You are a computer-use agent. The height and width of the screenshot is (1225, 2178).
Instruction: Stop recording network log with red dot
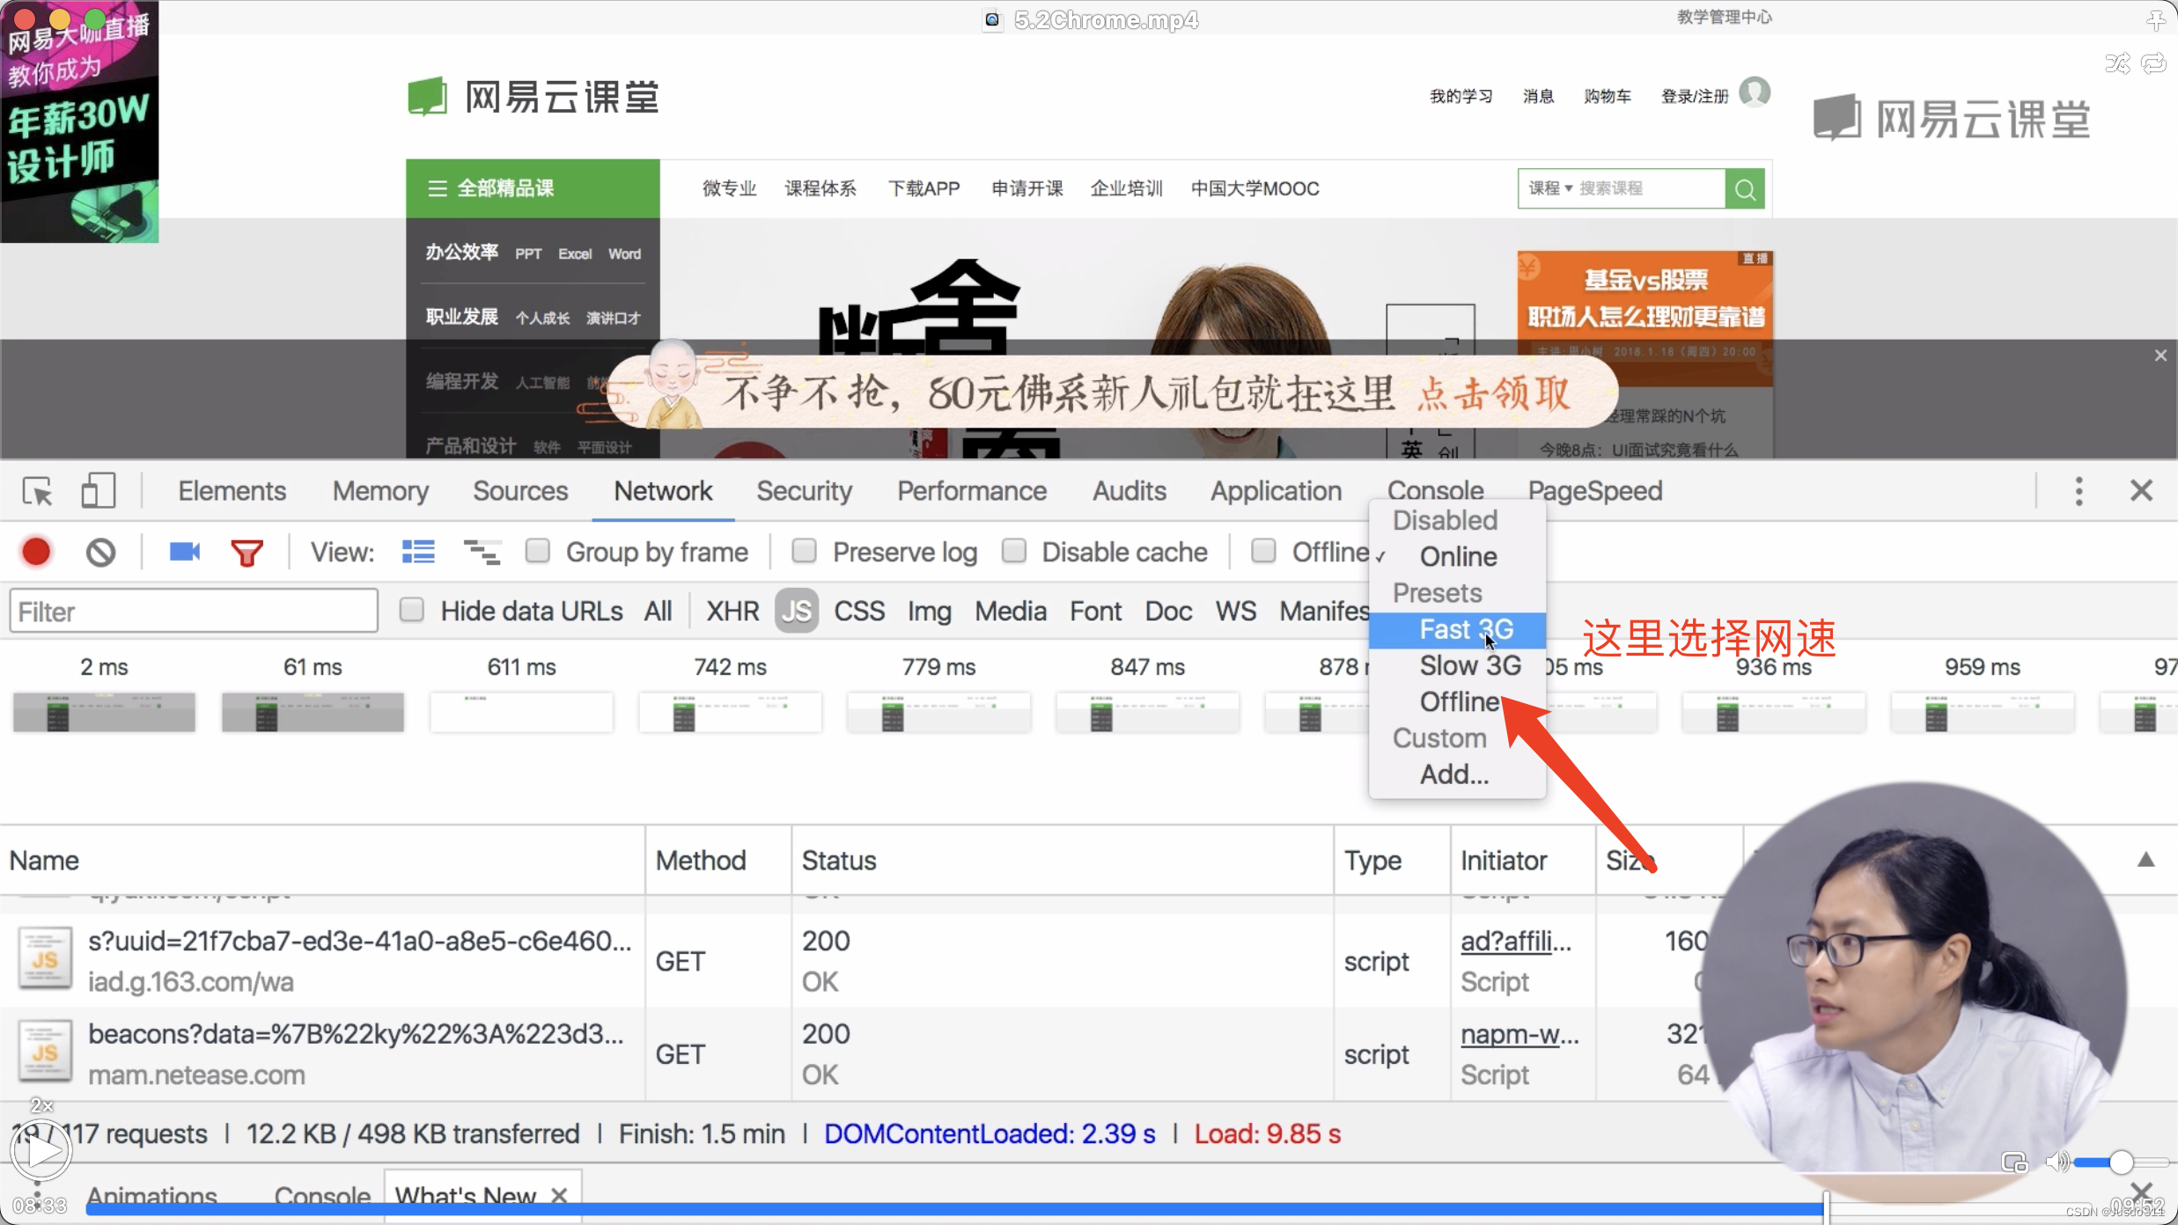[x=36, y=552]
